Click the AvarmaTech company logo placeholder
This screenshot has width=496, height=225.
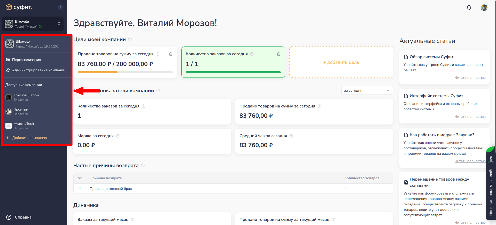pyautogui.click(x=9, y=126)
